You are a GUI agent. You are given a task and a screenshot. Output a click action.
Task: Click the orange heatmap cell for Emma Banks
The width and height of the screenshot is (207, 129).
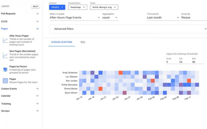pyautogui.click(x=101, y=89)
